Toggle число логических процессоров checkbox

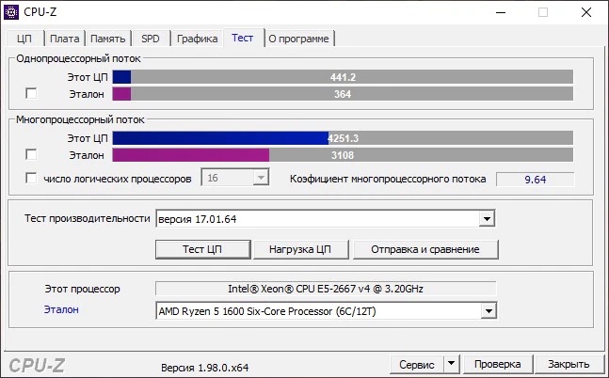[x=31, y=178]
